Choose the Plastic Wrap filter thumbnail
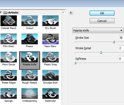The width and height of the screenshot is (124, 105). [51, 57]
